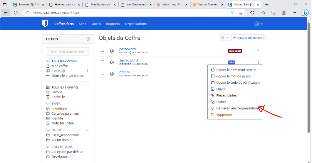
Task: Select Essai_gestionnaire folder
Action: point(65,135)
